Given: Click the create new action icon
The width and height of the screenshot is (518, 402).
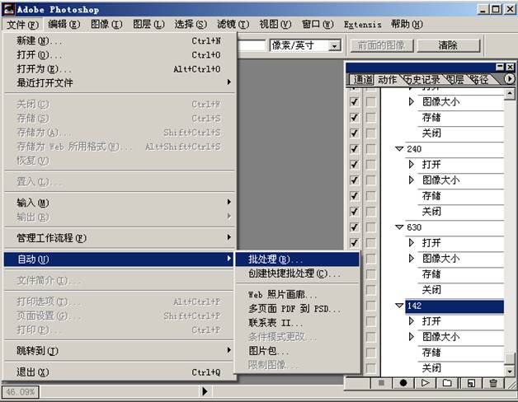Looking at the screenshot, I should [471, 383].
